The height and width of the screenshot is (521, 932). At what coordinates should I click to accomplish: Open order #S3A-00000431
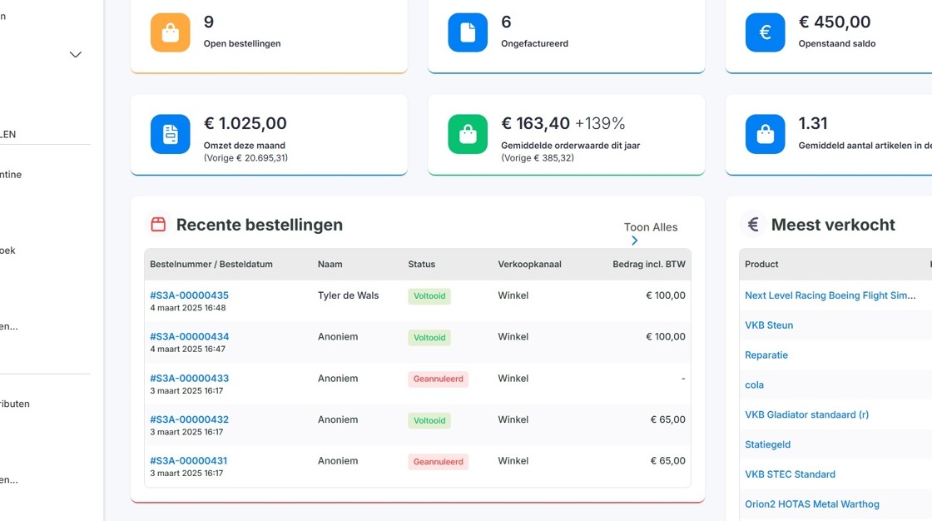pyautogui.click(x=188, y=461)
